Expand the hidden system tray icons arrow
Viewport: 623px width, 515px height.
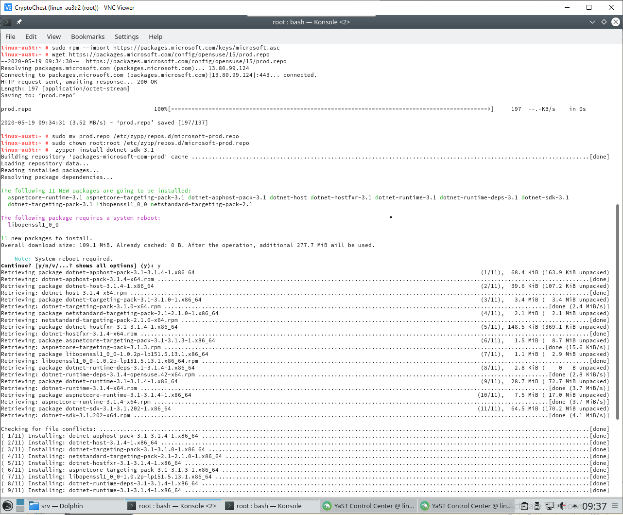click(575, 506)
